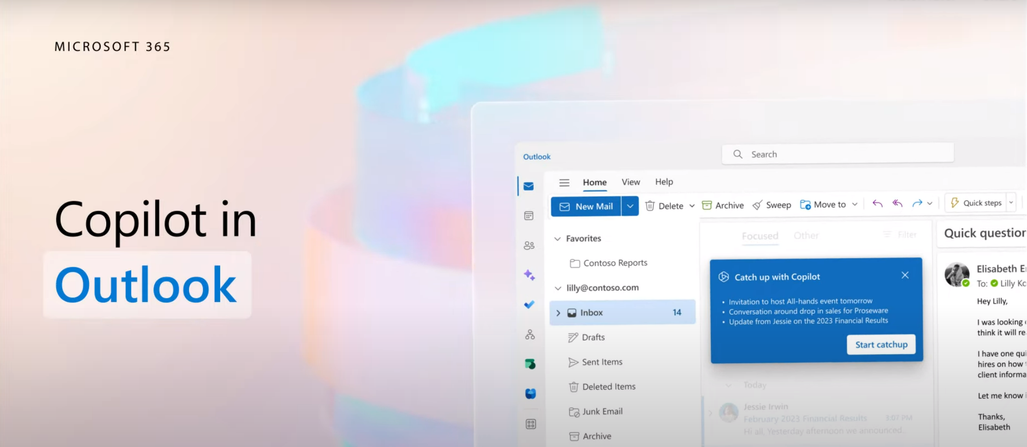Screen dimensions: 1027x447
Task: Click Jessie Irwin's avatar in the message list
Action: (729, 412)
